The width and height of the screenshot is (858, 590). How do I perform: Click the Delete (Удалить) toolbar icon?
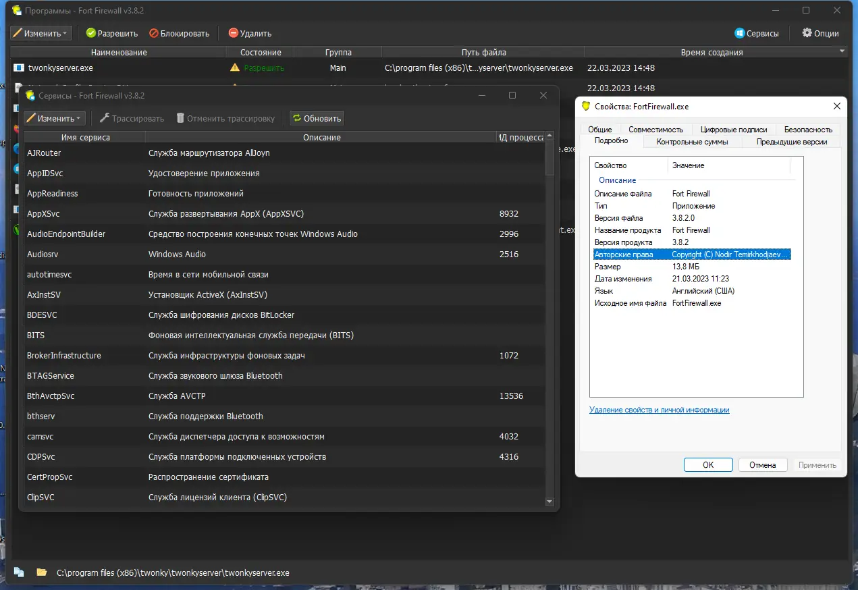234,33
